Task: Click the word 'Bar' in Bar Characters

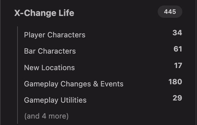Action: tap(30, 51)
